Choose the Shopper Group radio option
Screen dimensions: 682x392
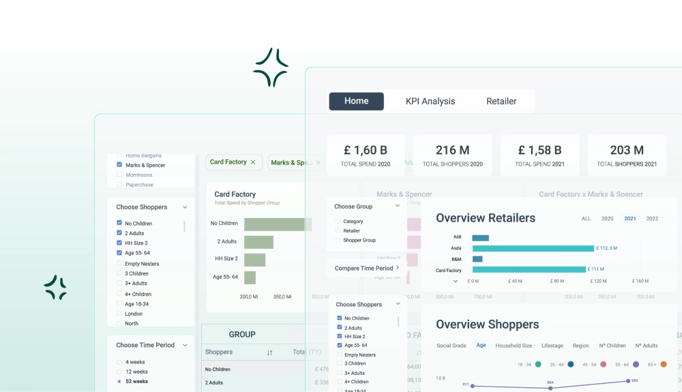tap(338, 240)
